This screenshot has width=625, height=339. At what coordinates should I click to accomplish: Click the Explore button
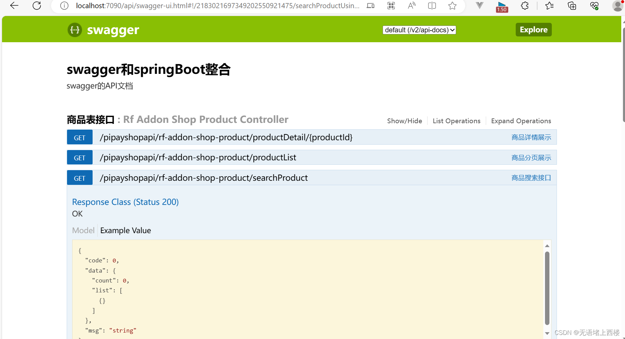click(x=533, y=30)
